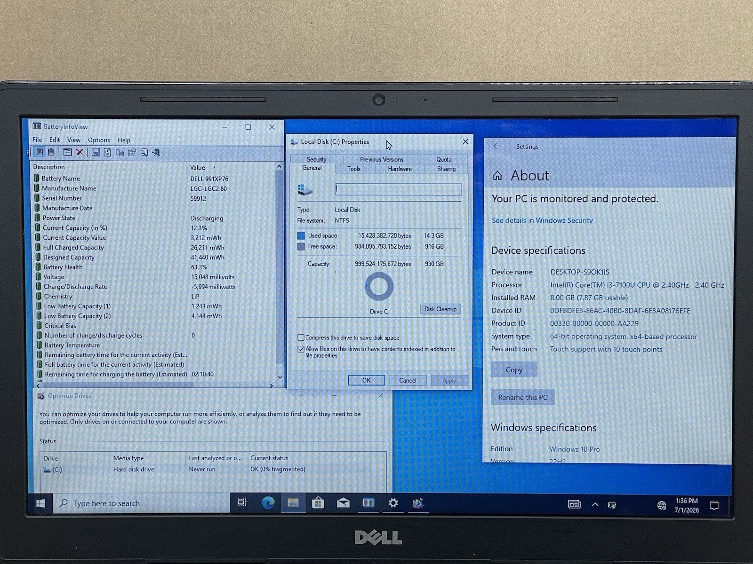Switch to the Hardware tab
Image resolution: width=753 pixels, height=564 pixels.
point(400,169)
